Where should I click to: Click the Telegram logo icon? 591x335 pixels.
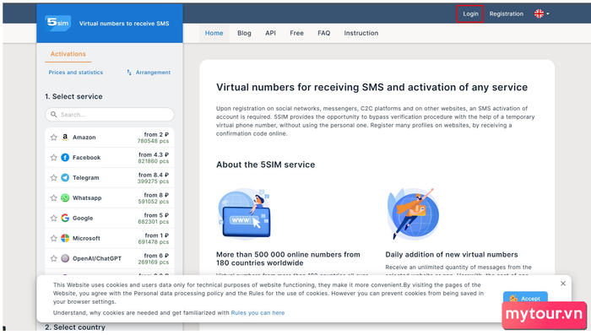(65, 177)
